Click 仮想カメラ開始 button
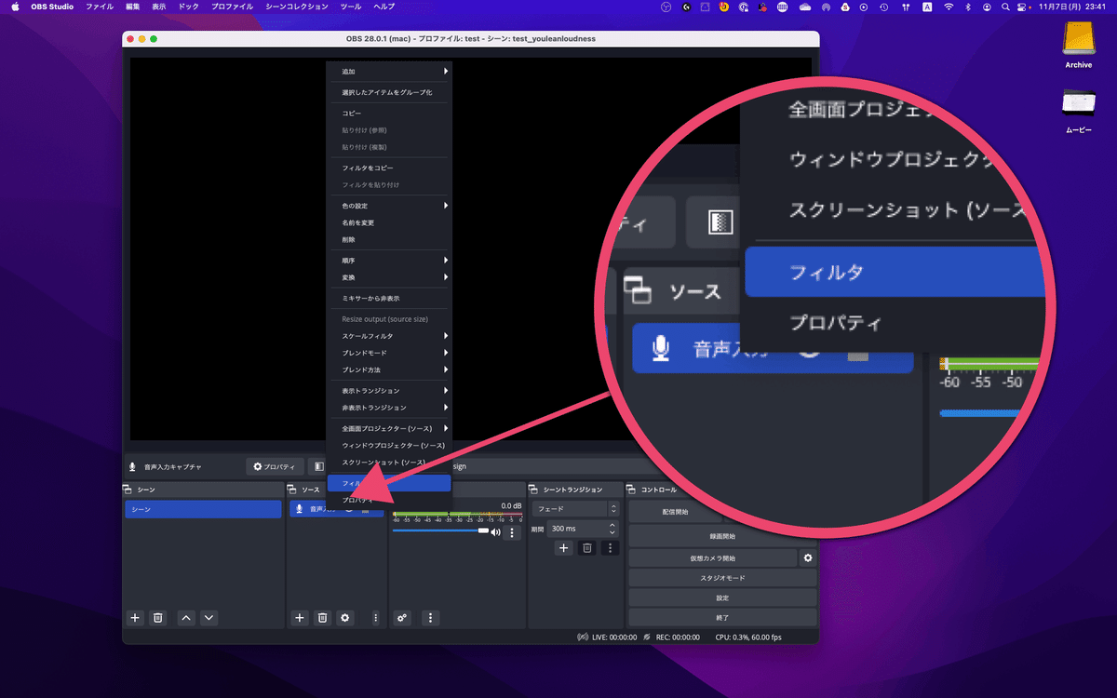Viewport: 1117px width, 698px height. pyautogui.click(x=713, y=558)
